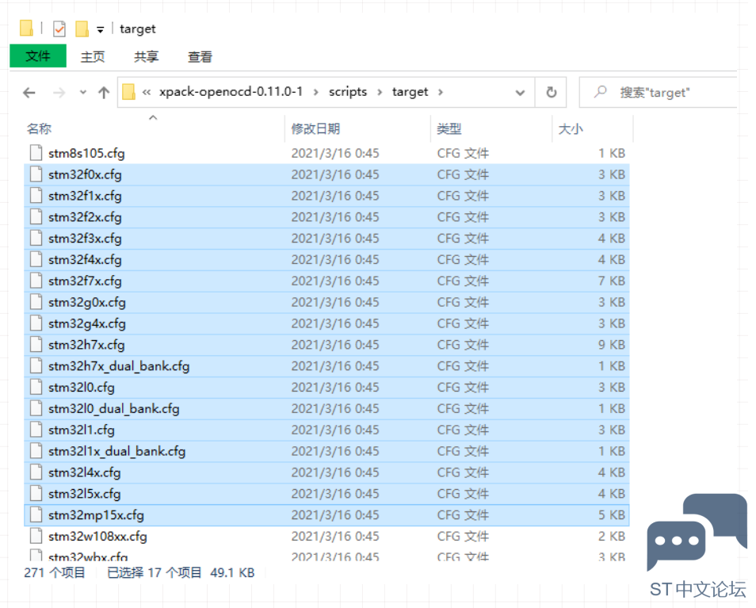Open the recent locations dropdown arrow
756x608 pixels.
83,92
